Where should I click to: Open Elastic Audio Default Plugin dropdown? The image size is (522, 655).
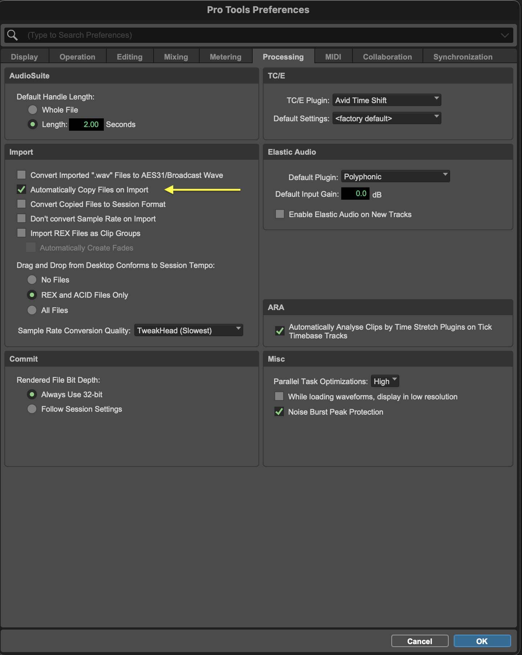pos(396,176)
